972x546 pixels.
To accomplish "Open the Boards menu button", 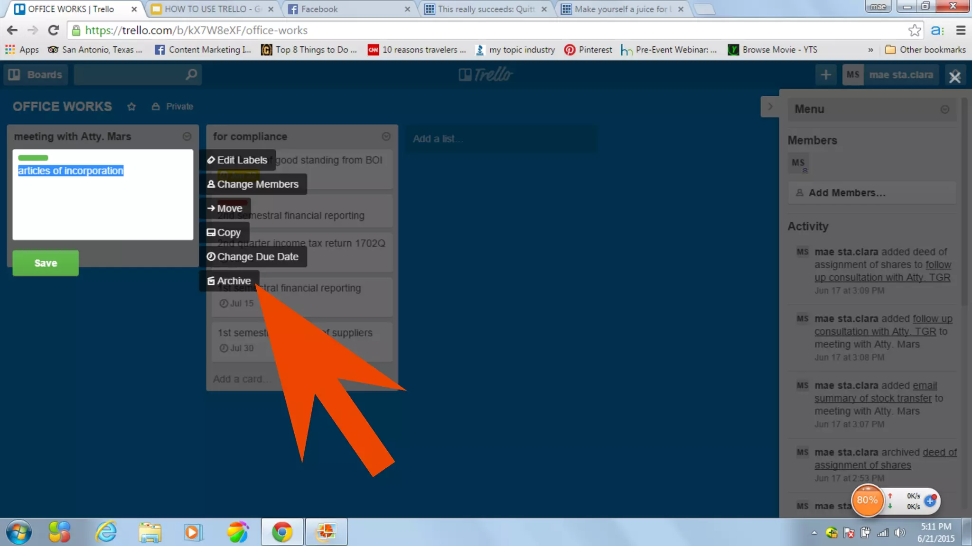I will (36, 75).
